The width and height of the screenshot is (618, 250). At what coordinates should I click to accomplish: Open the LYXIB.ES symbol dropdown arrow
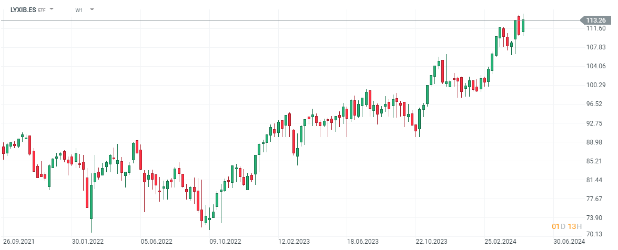52,9
